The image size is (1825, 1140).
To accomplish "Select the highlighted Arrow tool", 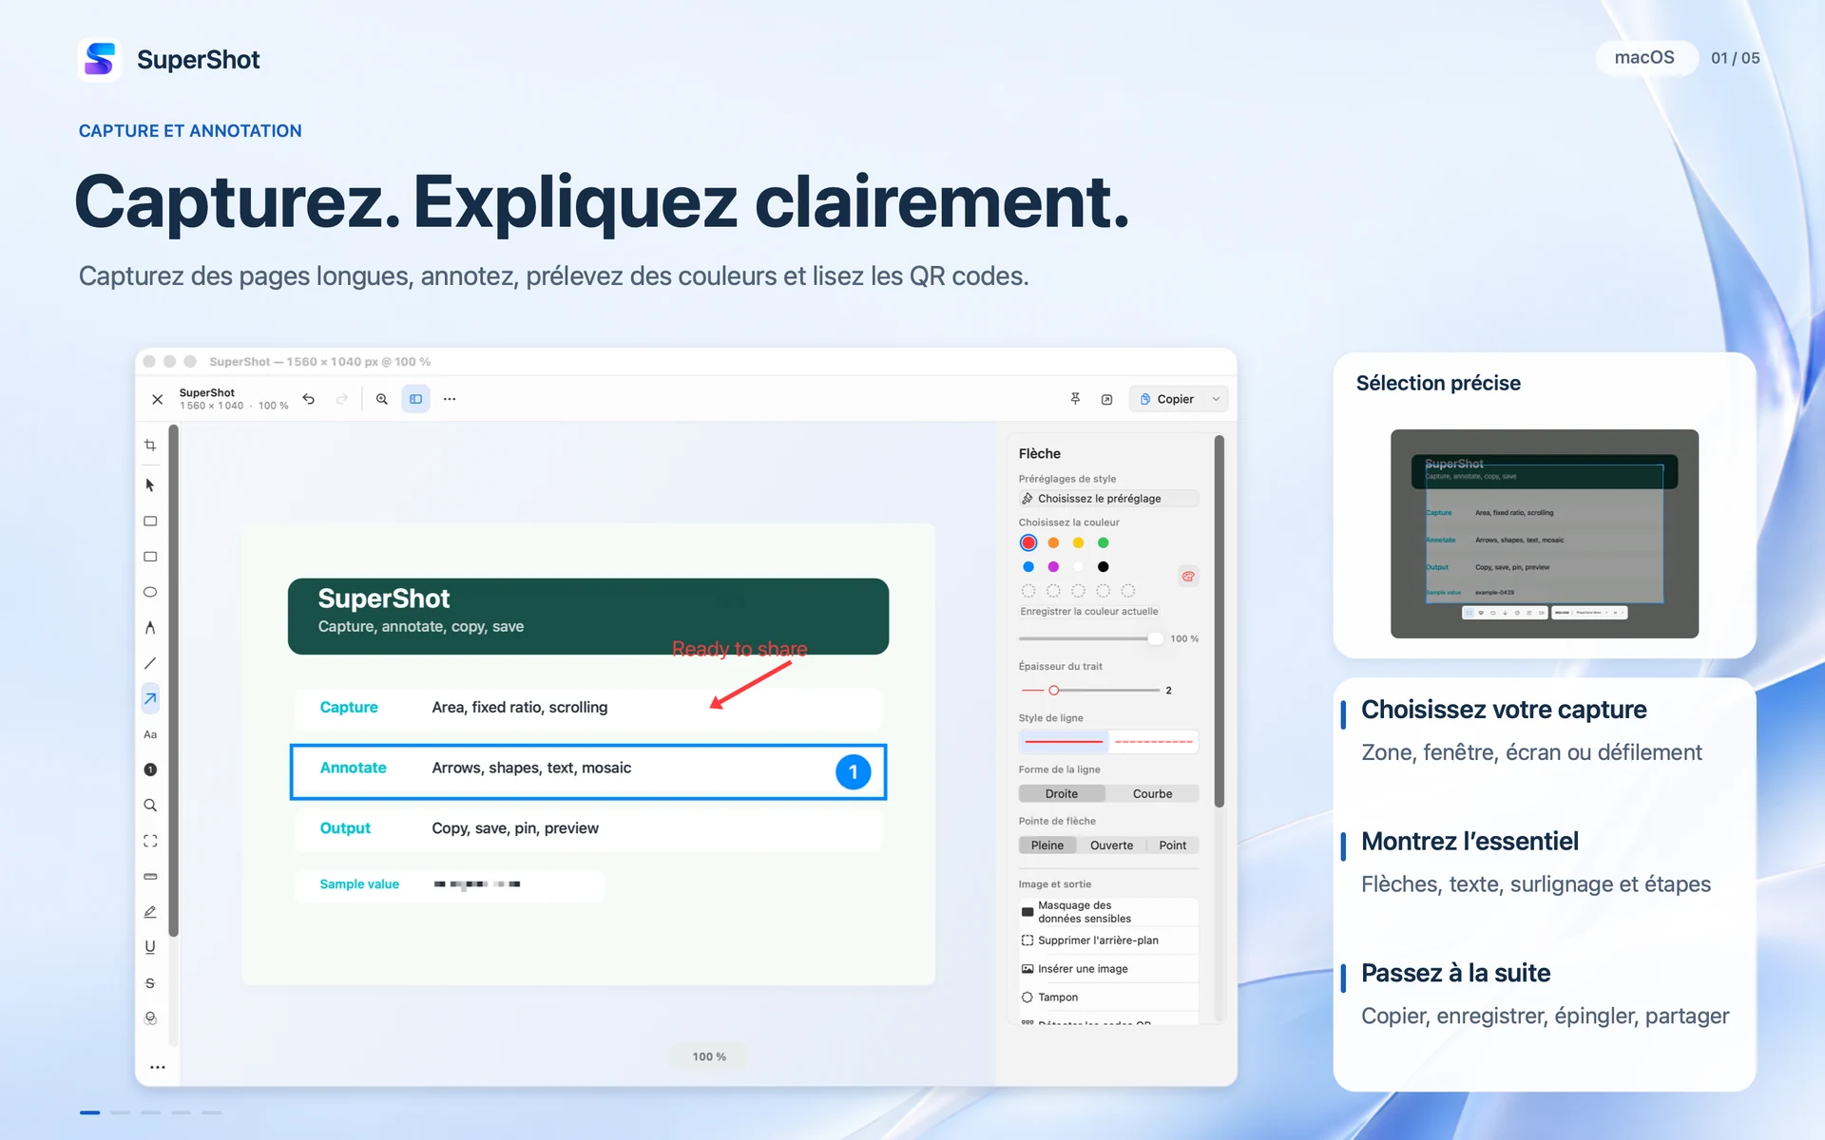I will pos(150,699).
